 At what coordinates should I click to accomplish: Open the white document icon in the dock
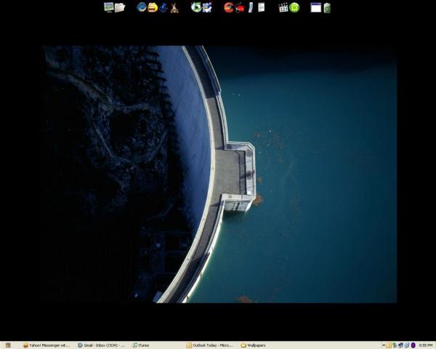click(x=261, y=7)
